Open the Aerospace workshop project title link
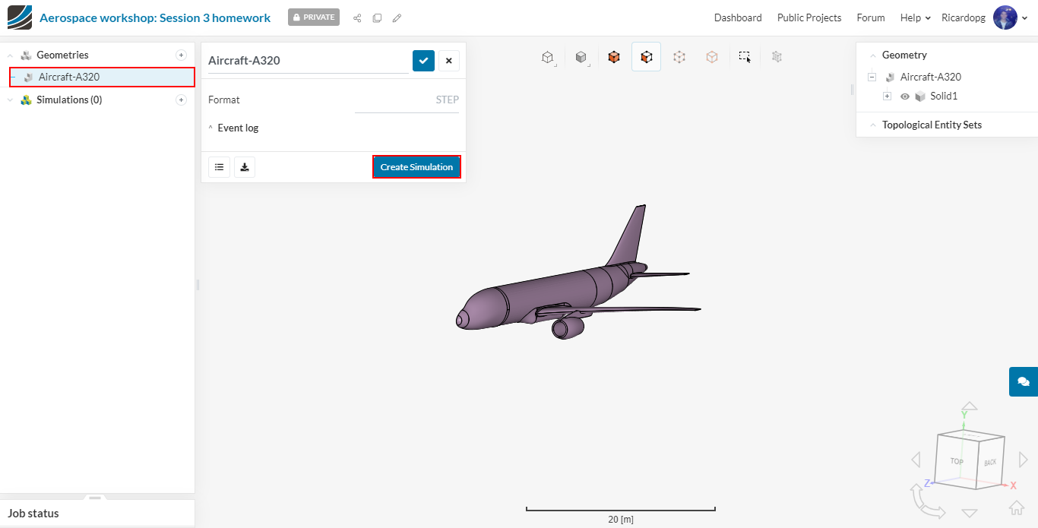This screenshot has height=528, width=1038. [x=155, y=17]
